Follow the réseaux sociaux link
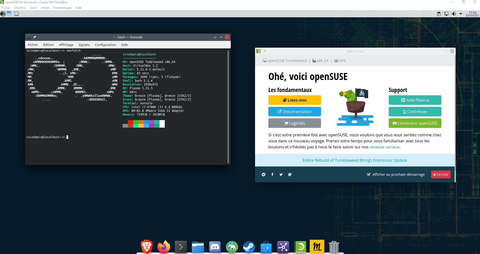Viewport: 480px width, 254px height. coord(384,147)
